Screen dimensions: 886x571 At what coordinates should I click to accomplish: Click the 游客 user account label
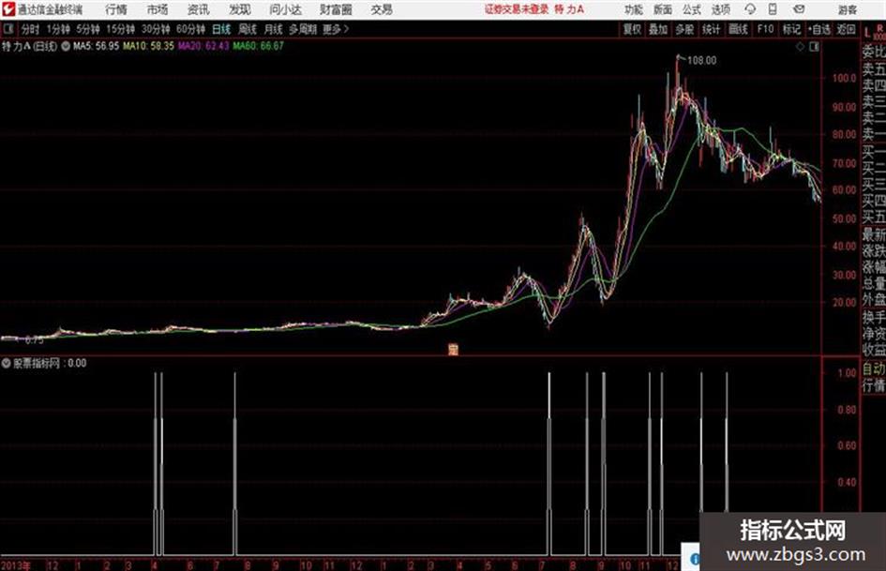point(847,9)
